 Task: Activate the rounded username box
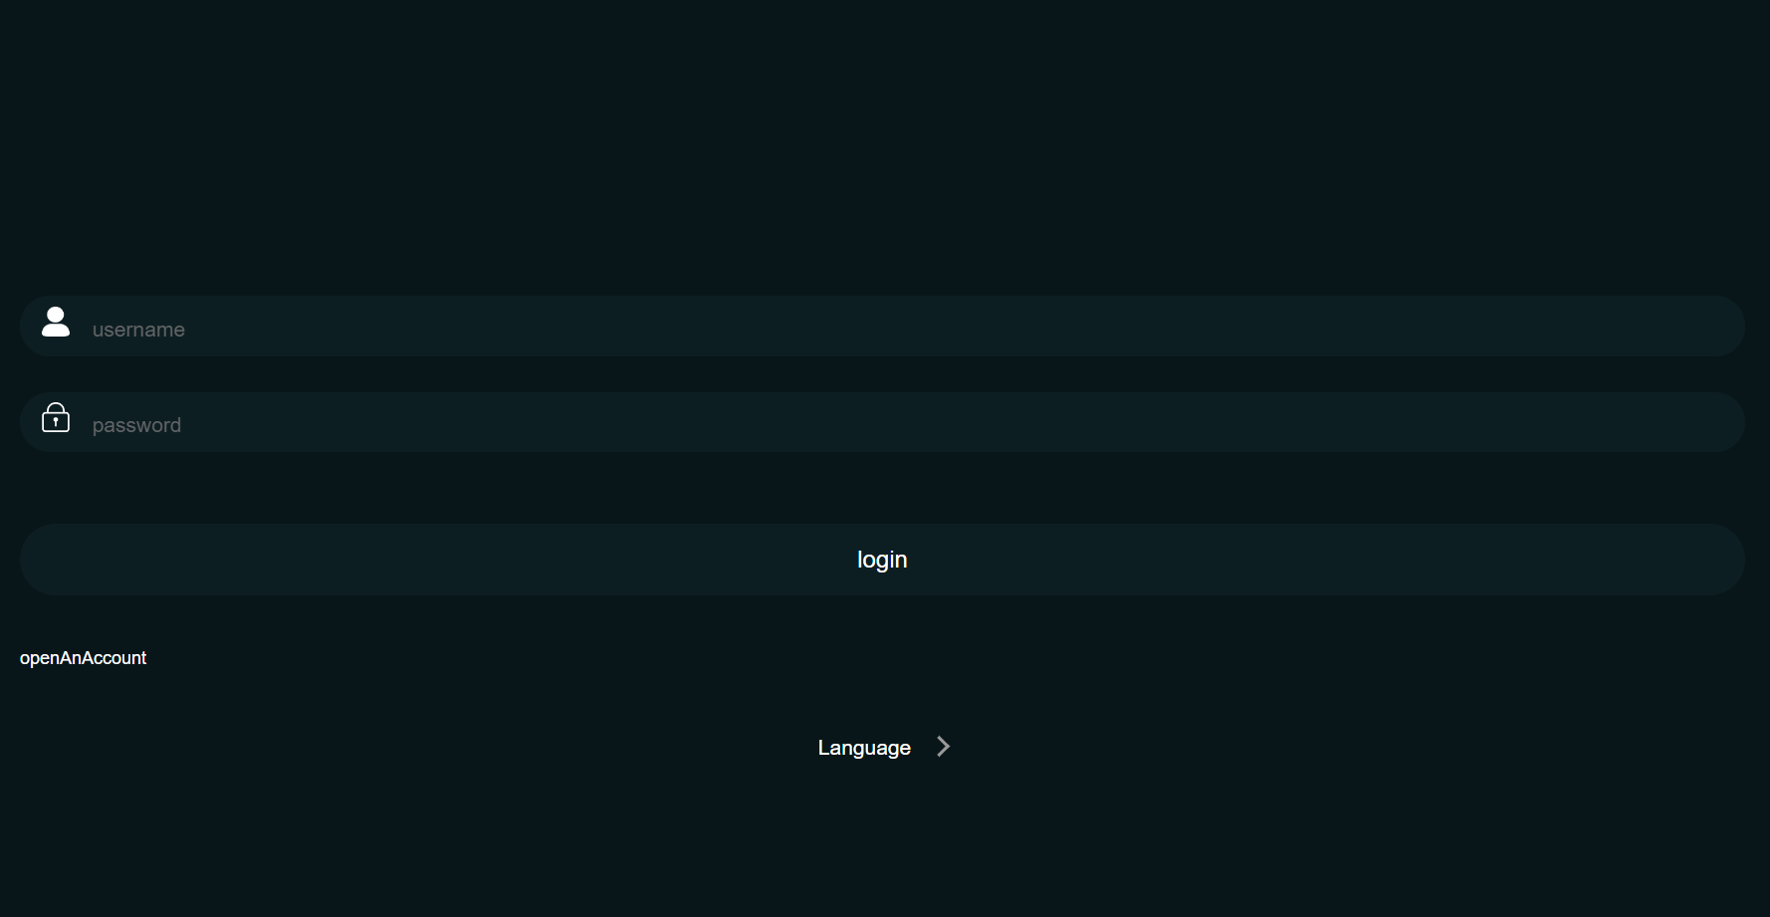pyautogui.click(x=882, y=327)
